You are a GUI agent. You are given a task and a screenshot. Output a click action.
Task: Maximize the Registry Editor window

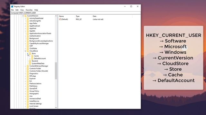tap(131, 6)
